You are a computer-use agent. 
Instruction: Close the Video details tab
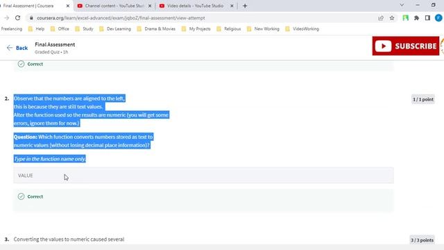[232, 6]
